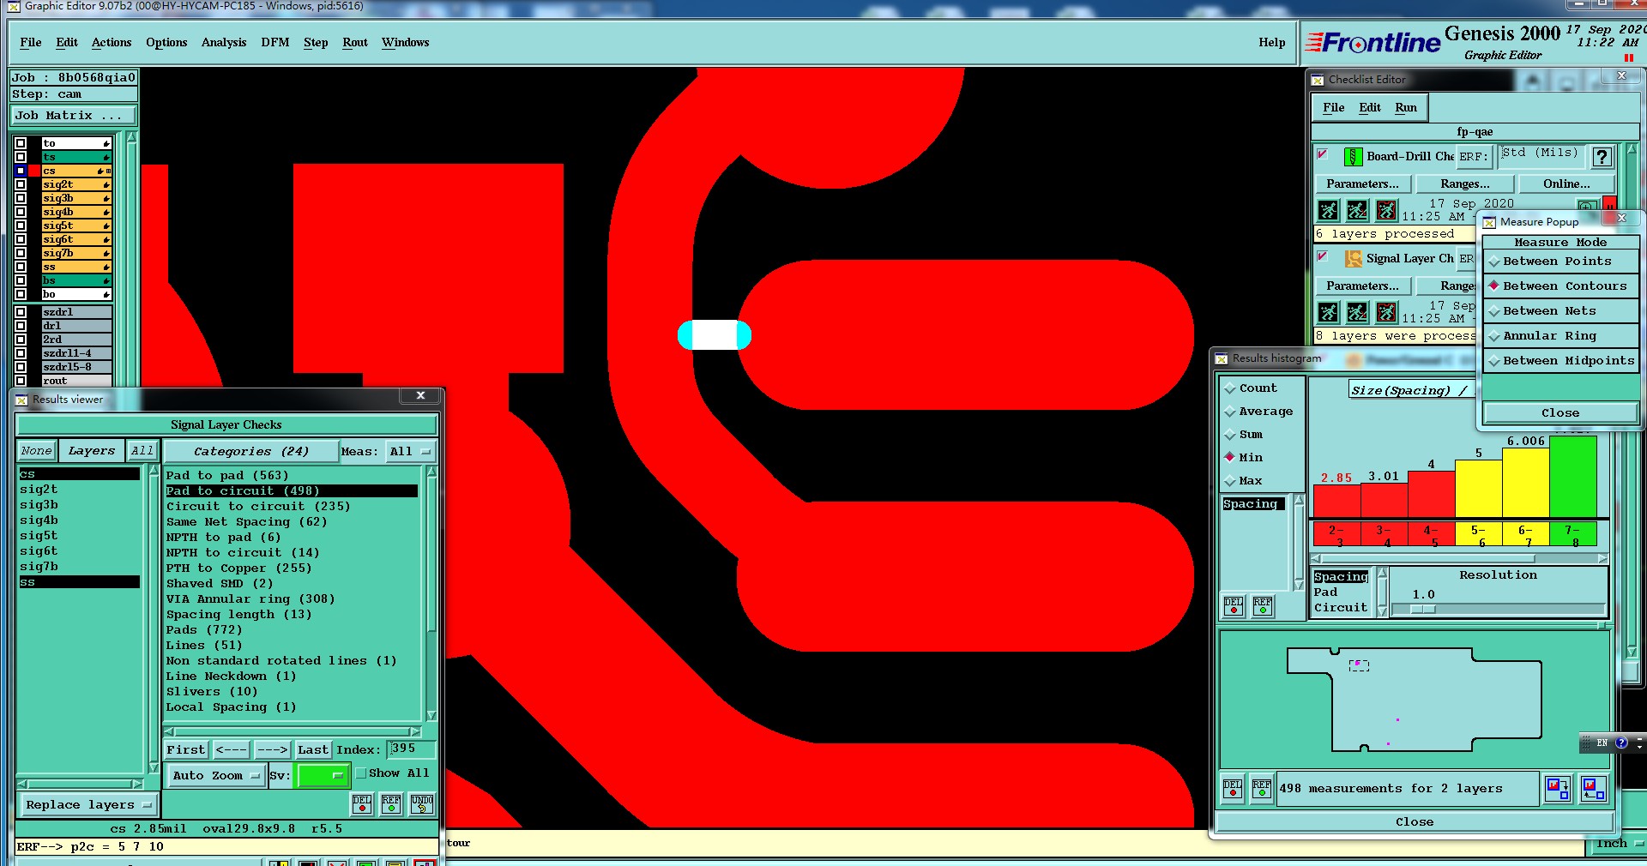Click UNDO icon in Results viewer
Image resolution: width=1647 pixels, height=866 pixels.
(422, 803)
